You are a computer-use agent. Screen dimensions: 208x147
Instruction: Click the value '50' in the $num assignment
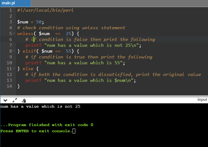39,22
